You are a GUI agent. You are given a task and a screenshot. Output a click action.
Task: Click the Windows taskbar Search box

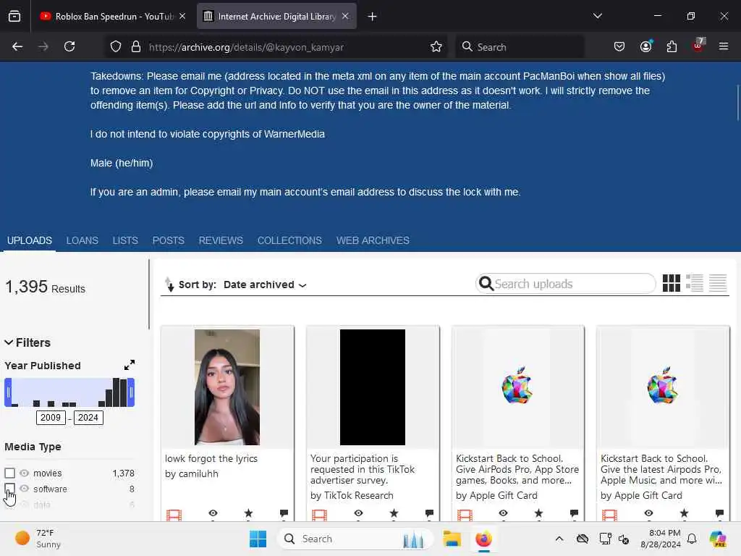pos(355,539)
